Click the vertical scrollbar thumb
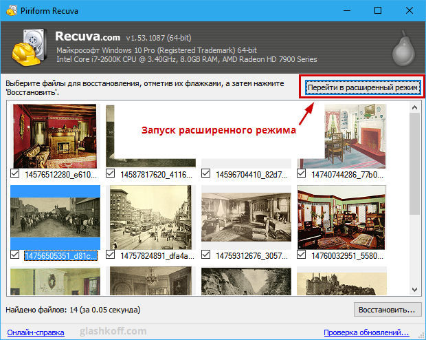 coord(414,164)
